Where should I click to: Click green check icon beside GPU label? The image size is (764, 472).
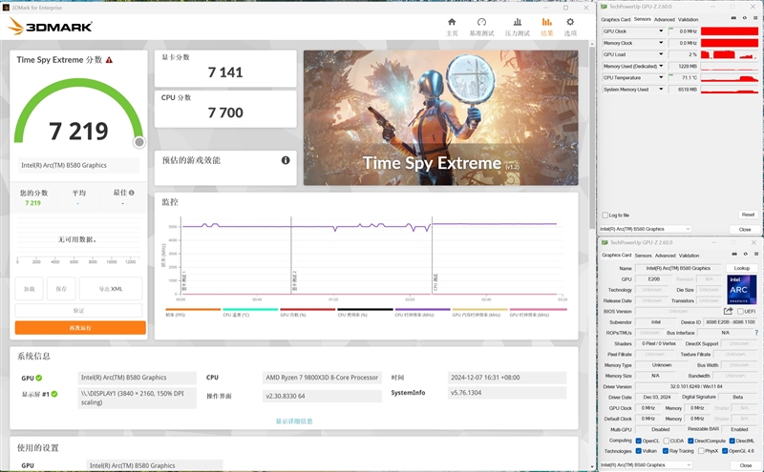point(38,378)
